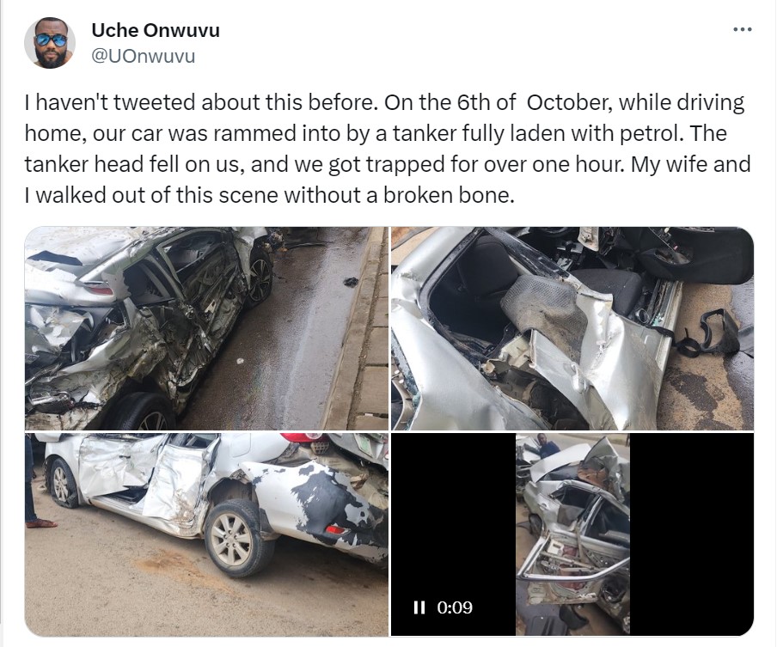Open the more options ellipsis menu
Viewport: 777px width, 647px height.
coord(743,30)
